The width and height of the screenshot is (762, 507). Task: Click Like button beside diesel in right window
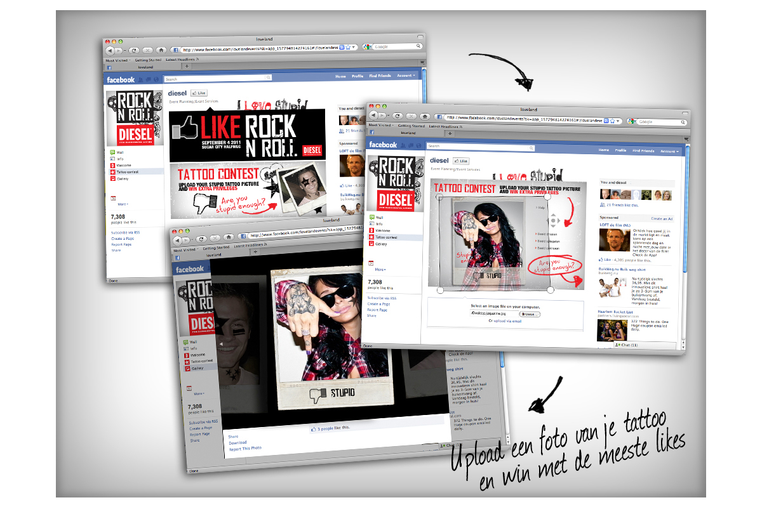click(x=460, y=161)
